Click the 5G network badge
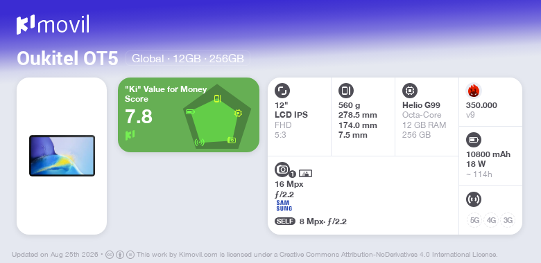The height and width of the screenshot is (263, 541). 475,220
